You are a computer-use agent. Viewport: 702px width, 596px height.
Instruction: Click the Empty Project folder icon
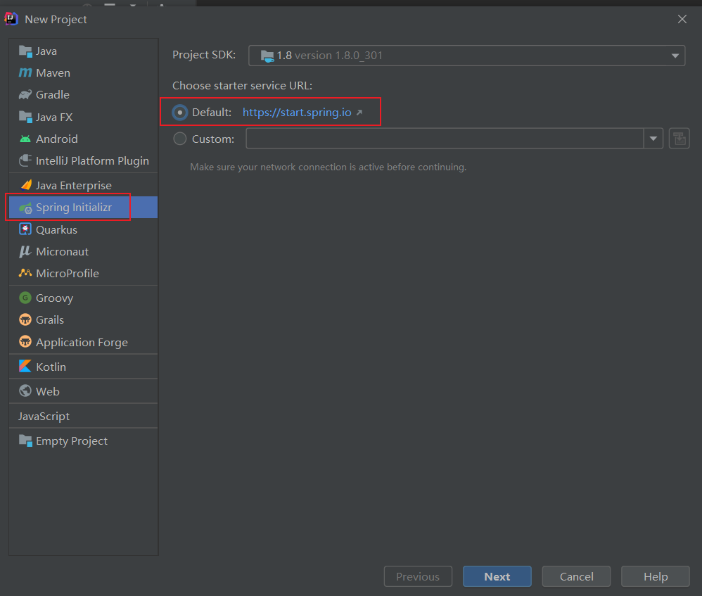point(25,441)
